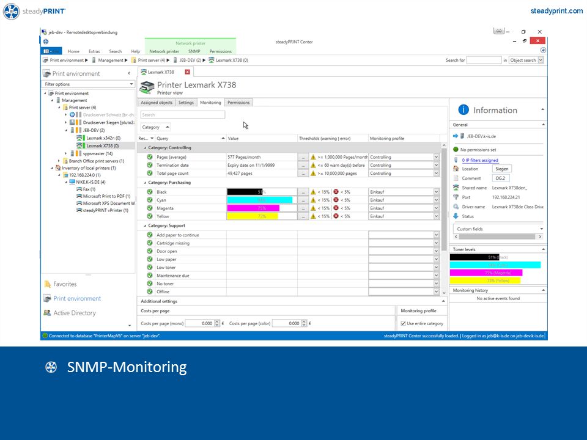The height and width of the screenshot is (440, 587).
Task: Select the Lexmark X738 (0) tree item
Action: (x=103, y=146)
